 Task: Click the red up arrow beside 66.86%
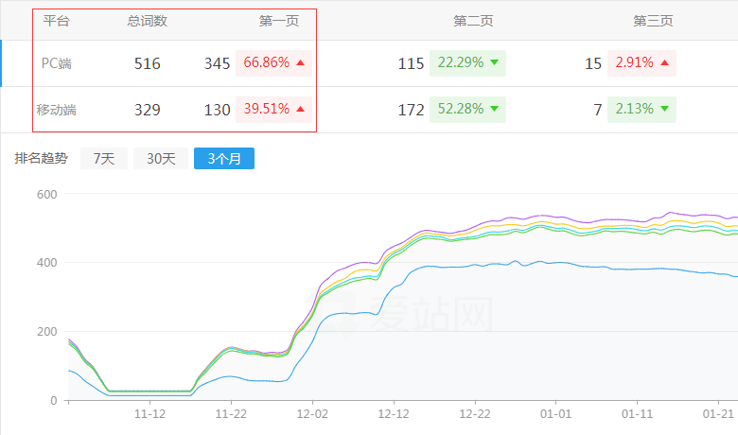(301, 63)
